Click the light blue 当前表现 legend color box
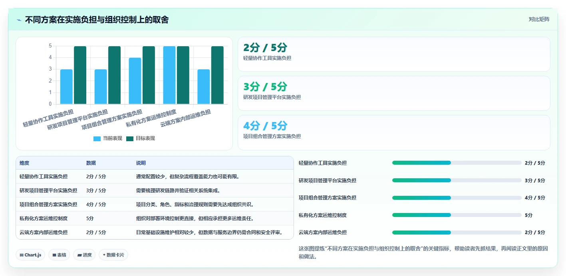The image size is (566, 276). (97, 138)
